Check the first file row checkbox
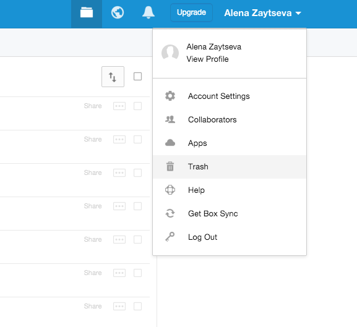 [137, 106]
